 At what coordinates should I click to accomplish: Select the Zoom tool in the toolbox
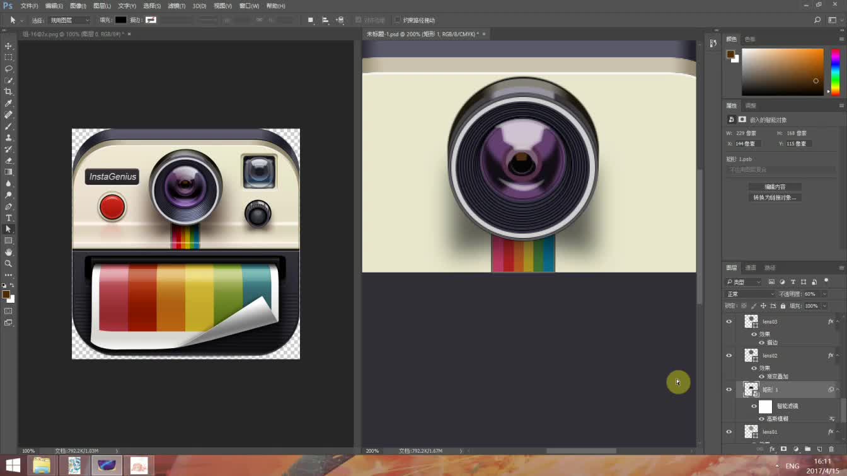tap(8, 264)
